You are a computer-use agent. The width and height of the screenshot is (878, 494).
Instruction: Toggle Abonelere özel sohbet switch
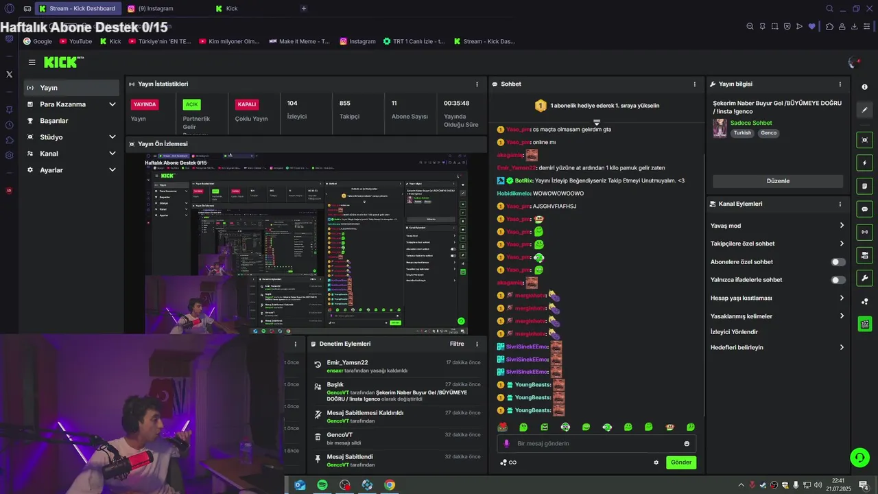pyautogui.click(x=838, y=262)
